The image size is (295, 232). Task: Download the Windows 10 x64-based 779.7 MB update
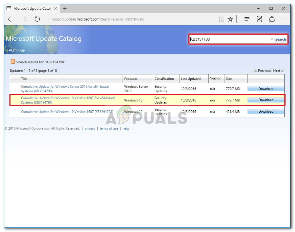tap(265, 100)
